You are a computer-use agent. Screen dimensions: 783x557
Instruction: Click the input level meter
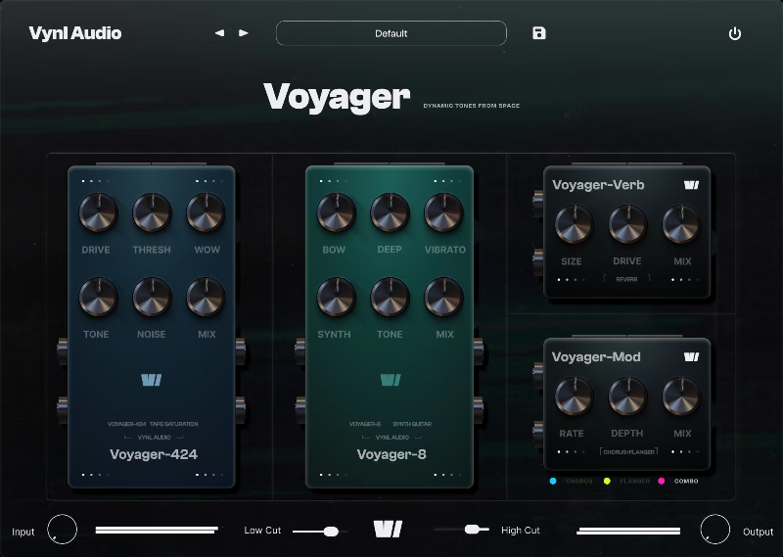coord(157,530)
